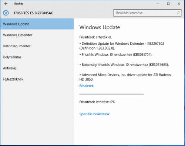Click the Gépház window title
Screen dimensions: 185x146
(18, 4)
